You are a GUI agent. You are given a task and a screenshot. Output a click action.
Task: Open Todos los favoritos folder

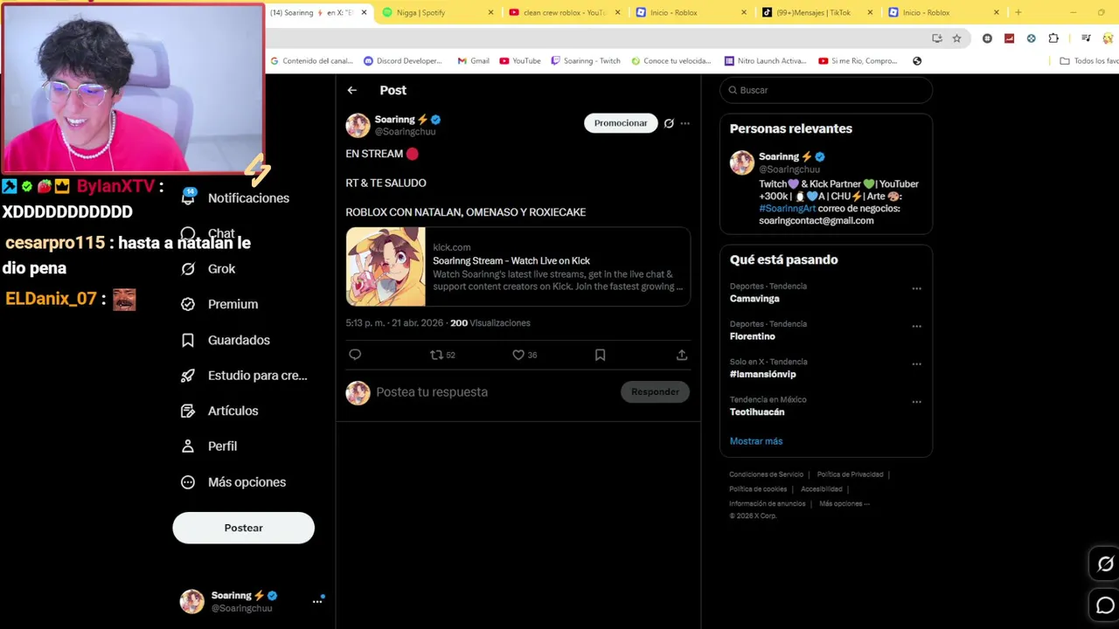coord(1088,61)
